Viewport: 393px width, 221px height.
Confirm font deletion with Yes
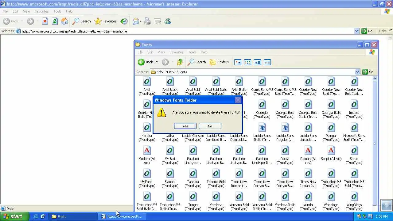[x=185, y=126]
